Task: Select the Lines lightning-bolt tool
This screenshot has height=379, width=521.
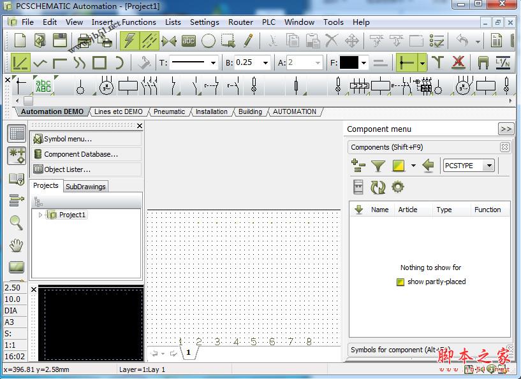Action: tap(129, 41)
